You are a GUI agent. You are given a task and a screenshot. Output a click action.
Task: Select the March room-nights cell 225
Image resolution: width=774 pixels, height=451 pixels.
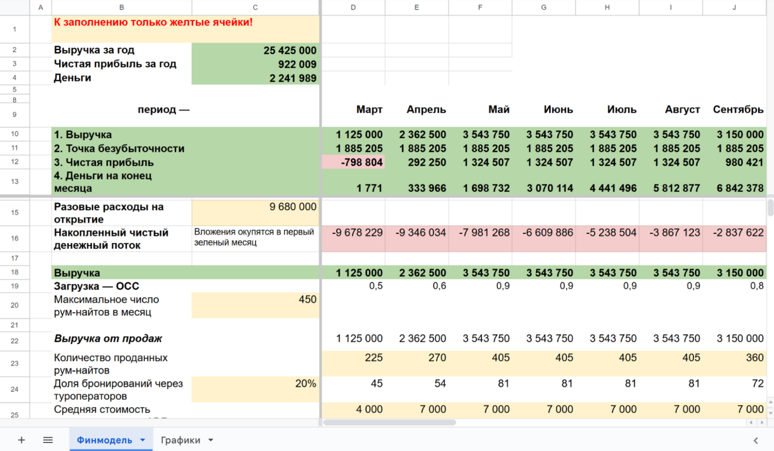click(353, 364)
